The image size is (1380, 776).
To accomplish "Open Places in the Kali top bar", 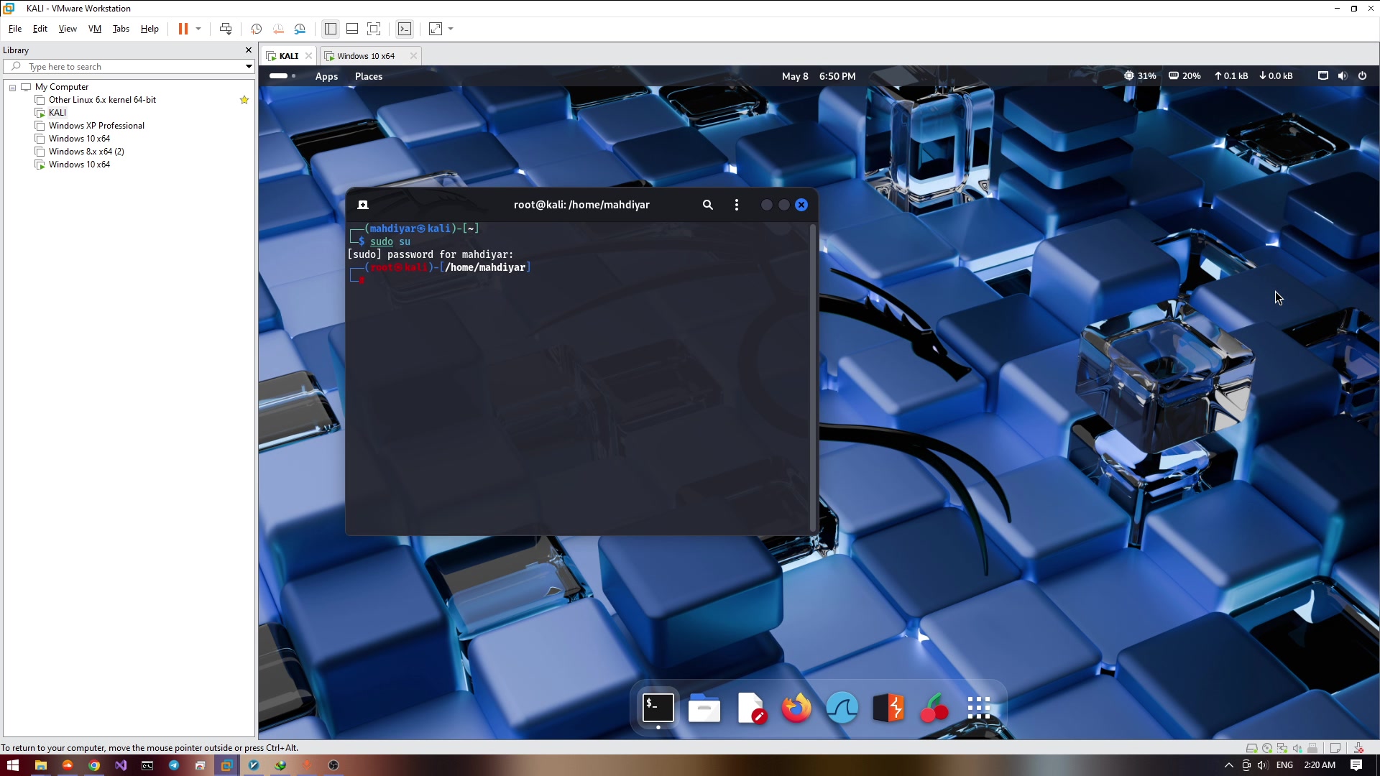I will [x=369, y=76].
